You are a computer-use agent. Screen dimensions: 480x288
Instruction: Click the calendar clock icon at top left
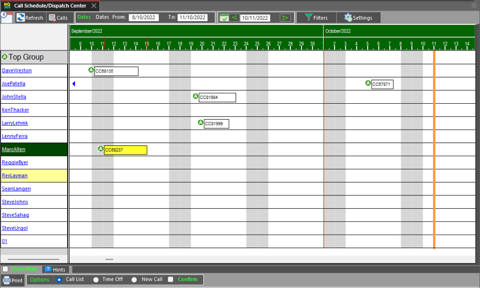(6, 17)
